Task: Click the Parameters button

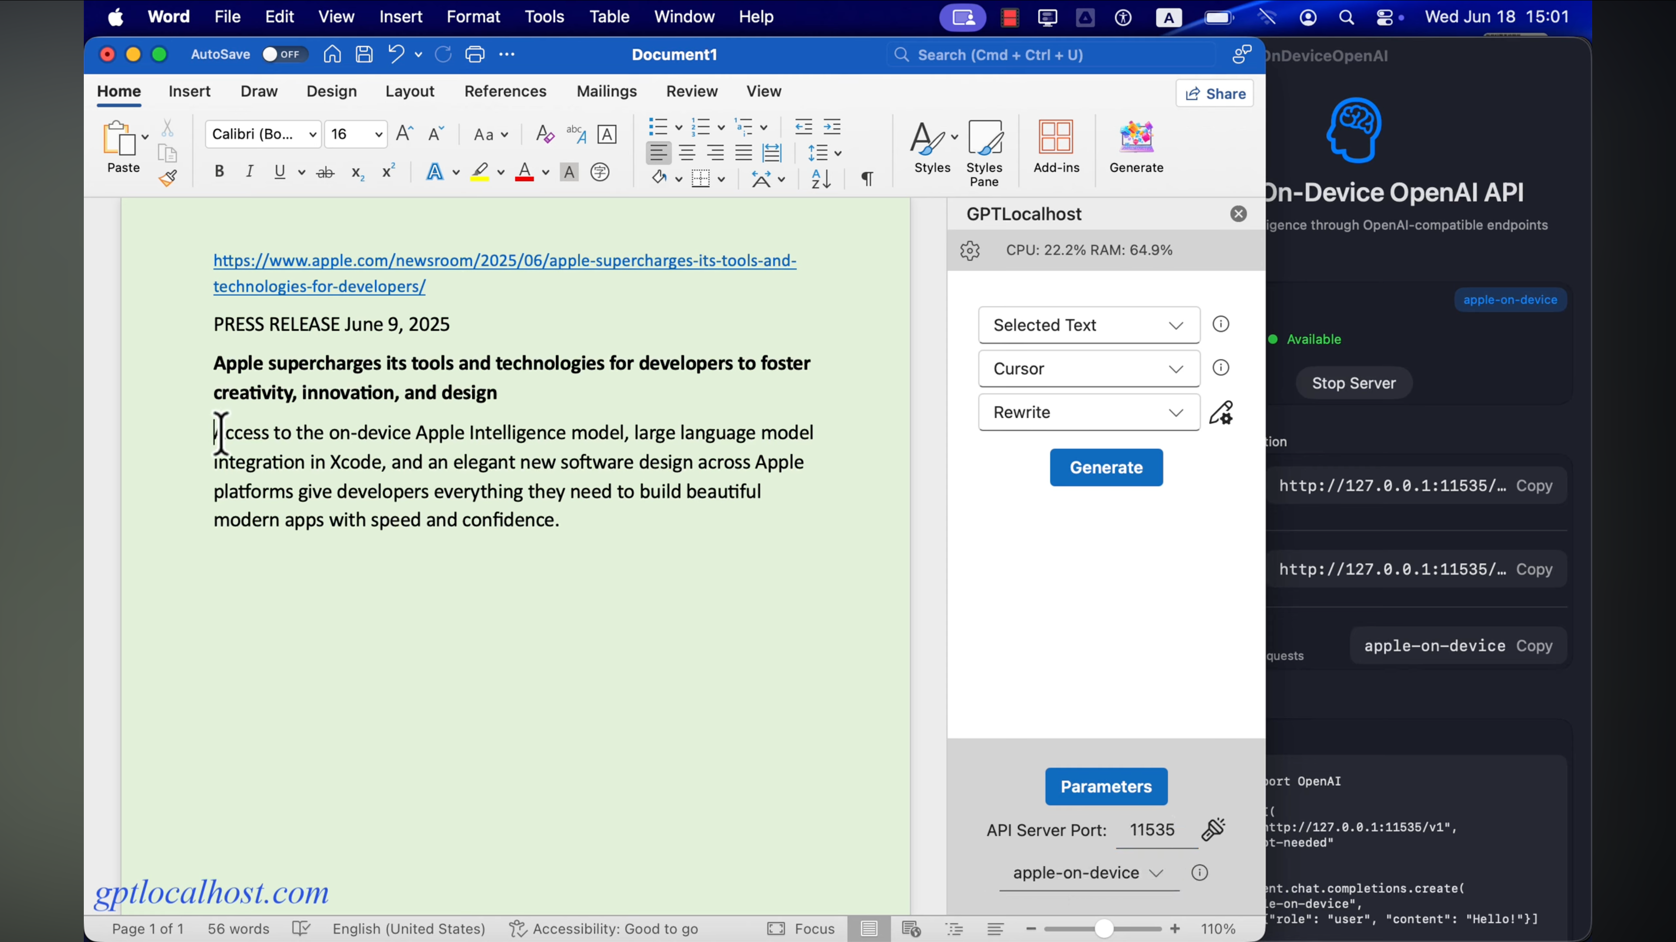Action: point(1106,787)
